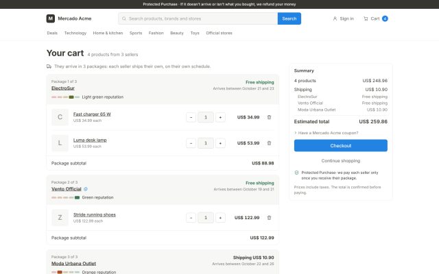
Task: Decrease Fast charger quantity
Action: (191, 117)
